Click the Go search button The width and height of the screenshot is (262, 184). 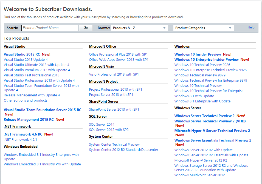click(x=86, y=28)
